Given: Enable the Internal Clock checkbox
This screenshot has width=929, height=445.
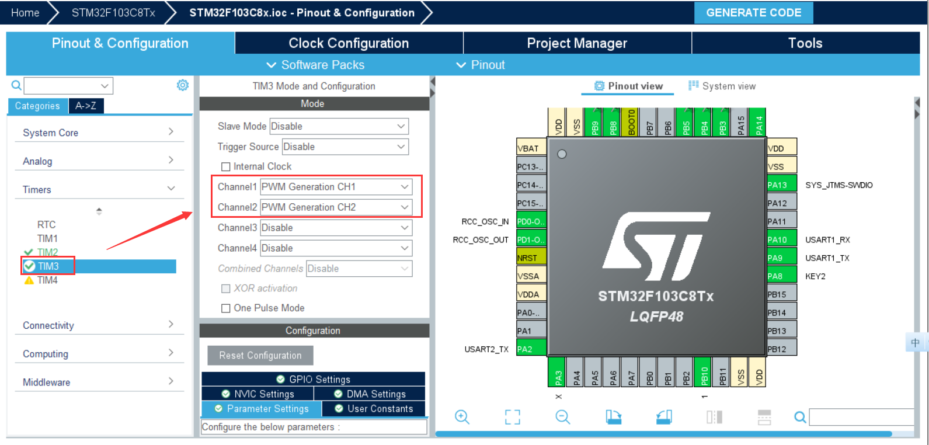Looking at the screenshot, I should [226, 167].
